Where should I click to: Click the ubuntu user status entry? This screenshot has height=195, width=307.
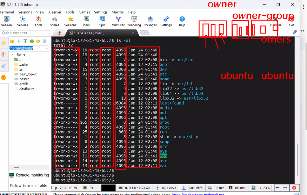tap(237, 188)
